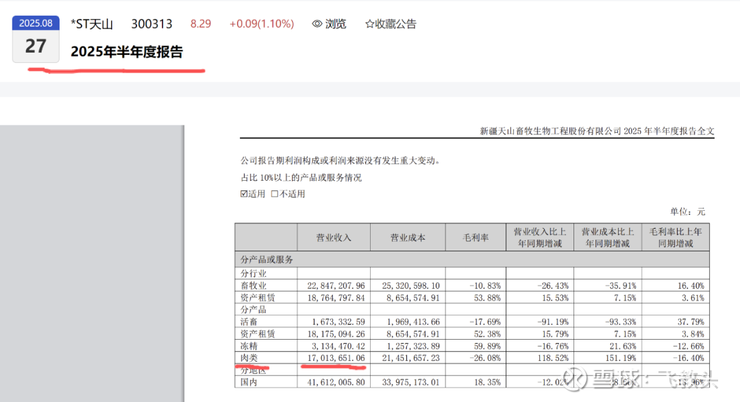The width and height of the screenshot is (740, 402).
Task: Open the *ST天山 stock name link
Action: (x=92, y=24)
